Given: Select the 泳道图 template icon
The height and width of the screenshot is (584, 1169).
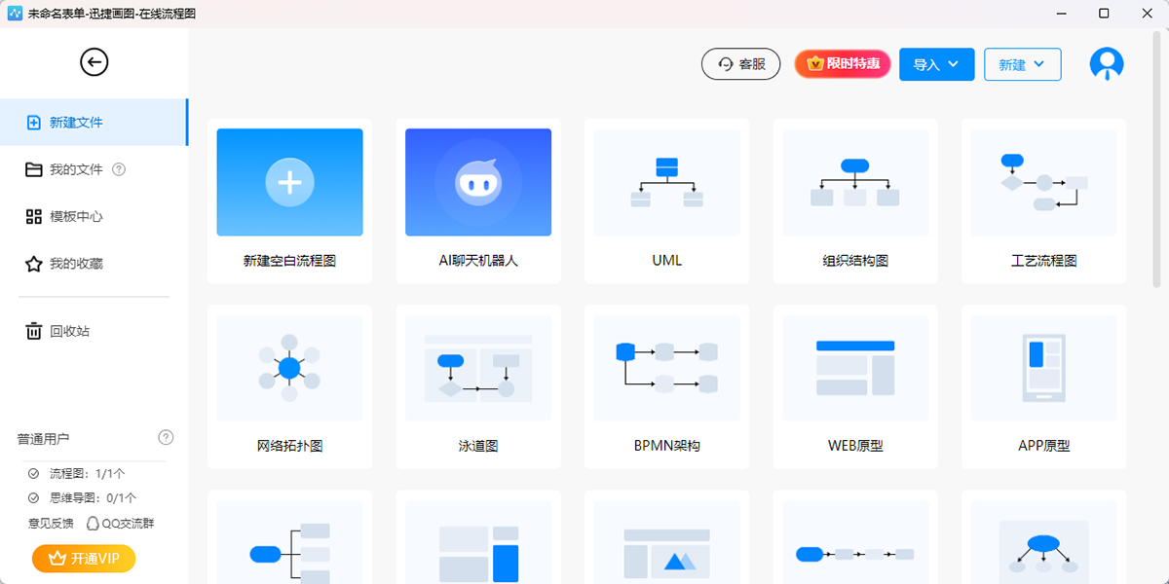Looking at the screenshot, I should [478, 368].
